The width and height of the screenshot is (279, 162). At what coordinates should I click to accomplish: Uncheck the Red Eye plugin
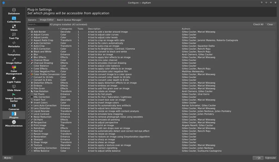[x=28, y=131]
